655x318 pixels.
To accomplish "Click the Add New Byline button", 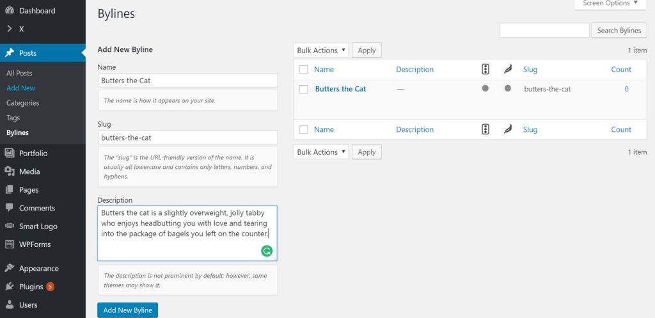I will [127, 310].
